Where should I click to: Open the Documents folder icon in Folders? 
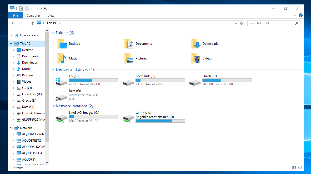(129, 44)
